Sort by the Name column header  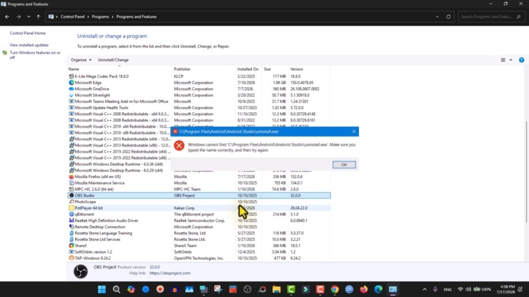point(119,69)
